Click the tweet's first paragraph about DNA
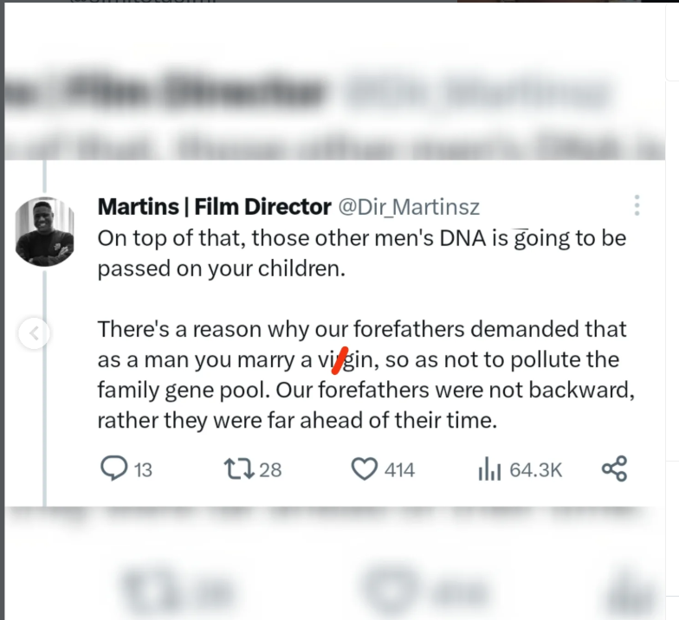Viewport: 679px width, 620px height. click(x=360, y=252)
